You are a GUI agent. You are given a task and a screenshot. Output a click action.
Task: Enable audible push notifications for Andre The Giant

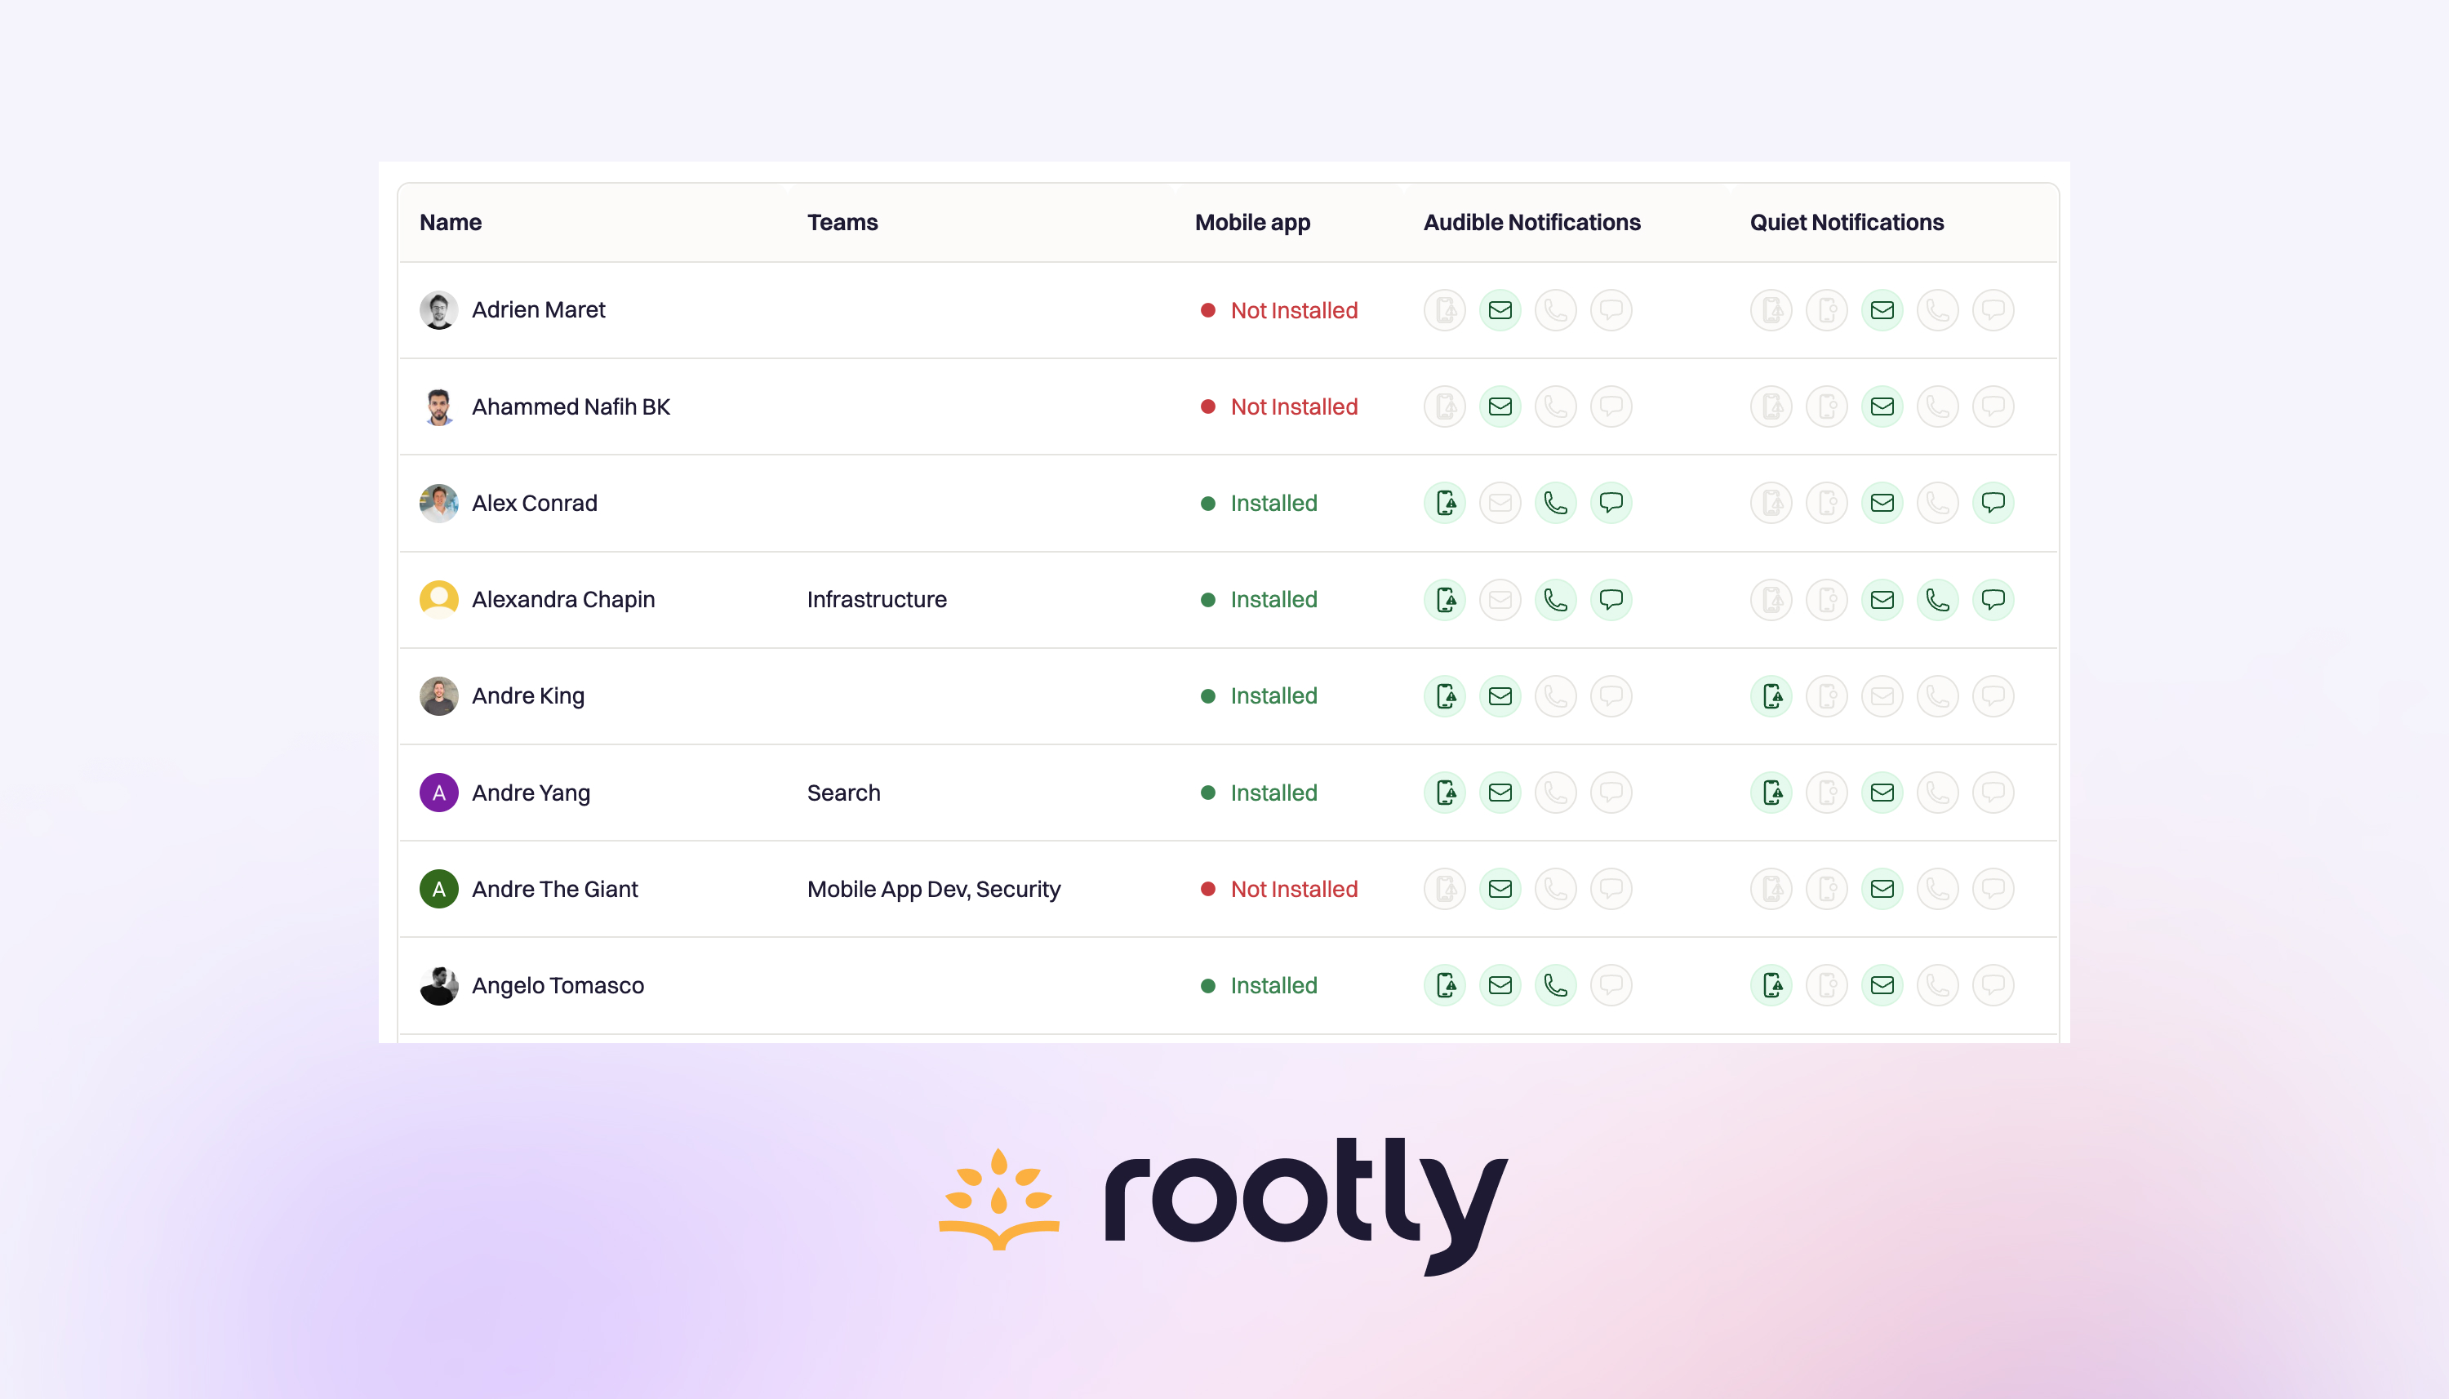click(1444, 889)
